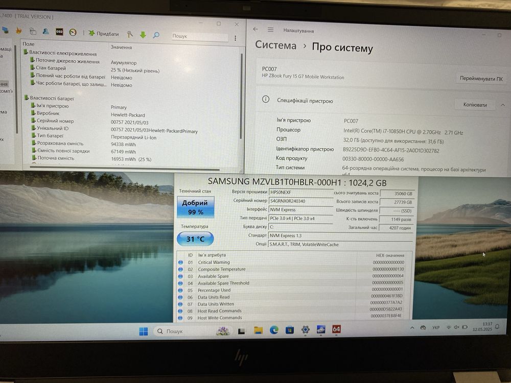Select the Властивості батареї group row
Viewport: 511px width, 383px height.
pyautogui.click(x=49, y=98)
